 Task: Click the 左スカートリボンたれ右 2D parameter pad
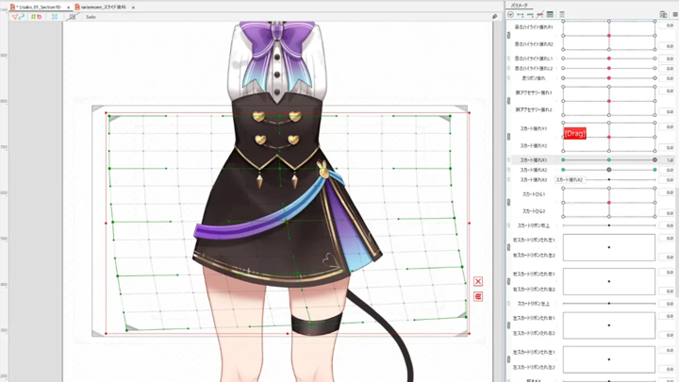point(609,325)
